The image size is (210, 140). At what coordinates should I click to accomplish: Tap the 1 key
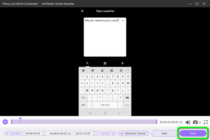coord(82,77)
